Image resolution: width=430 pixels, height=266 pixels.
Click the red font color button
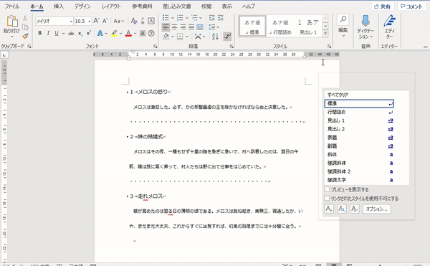point(128,34)
